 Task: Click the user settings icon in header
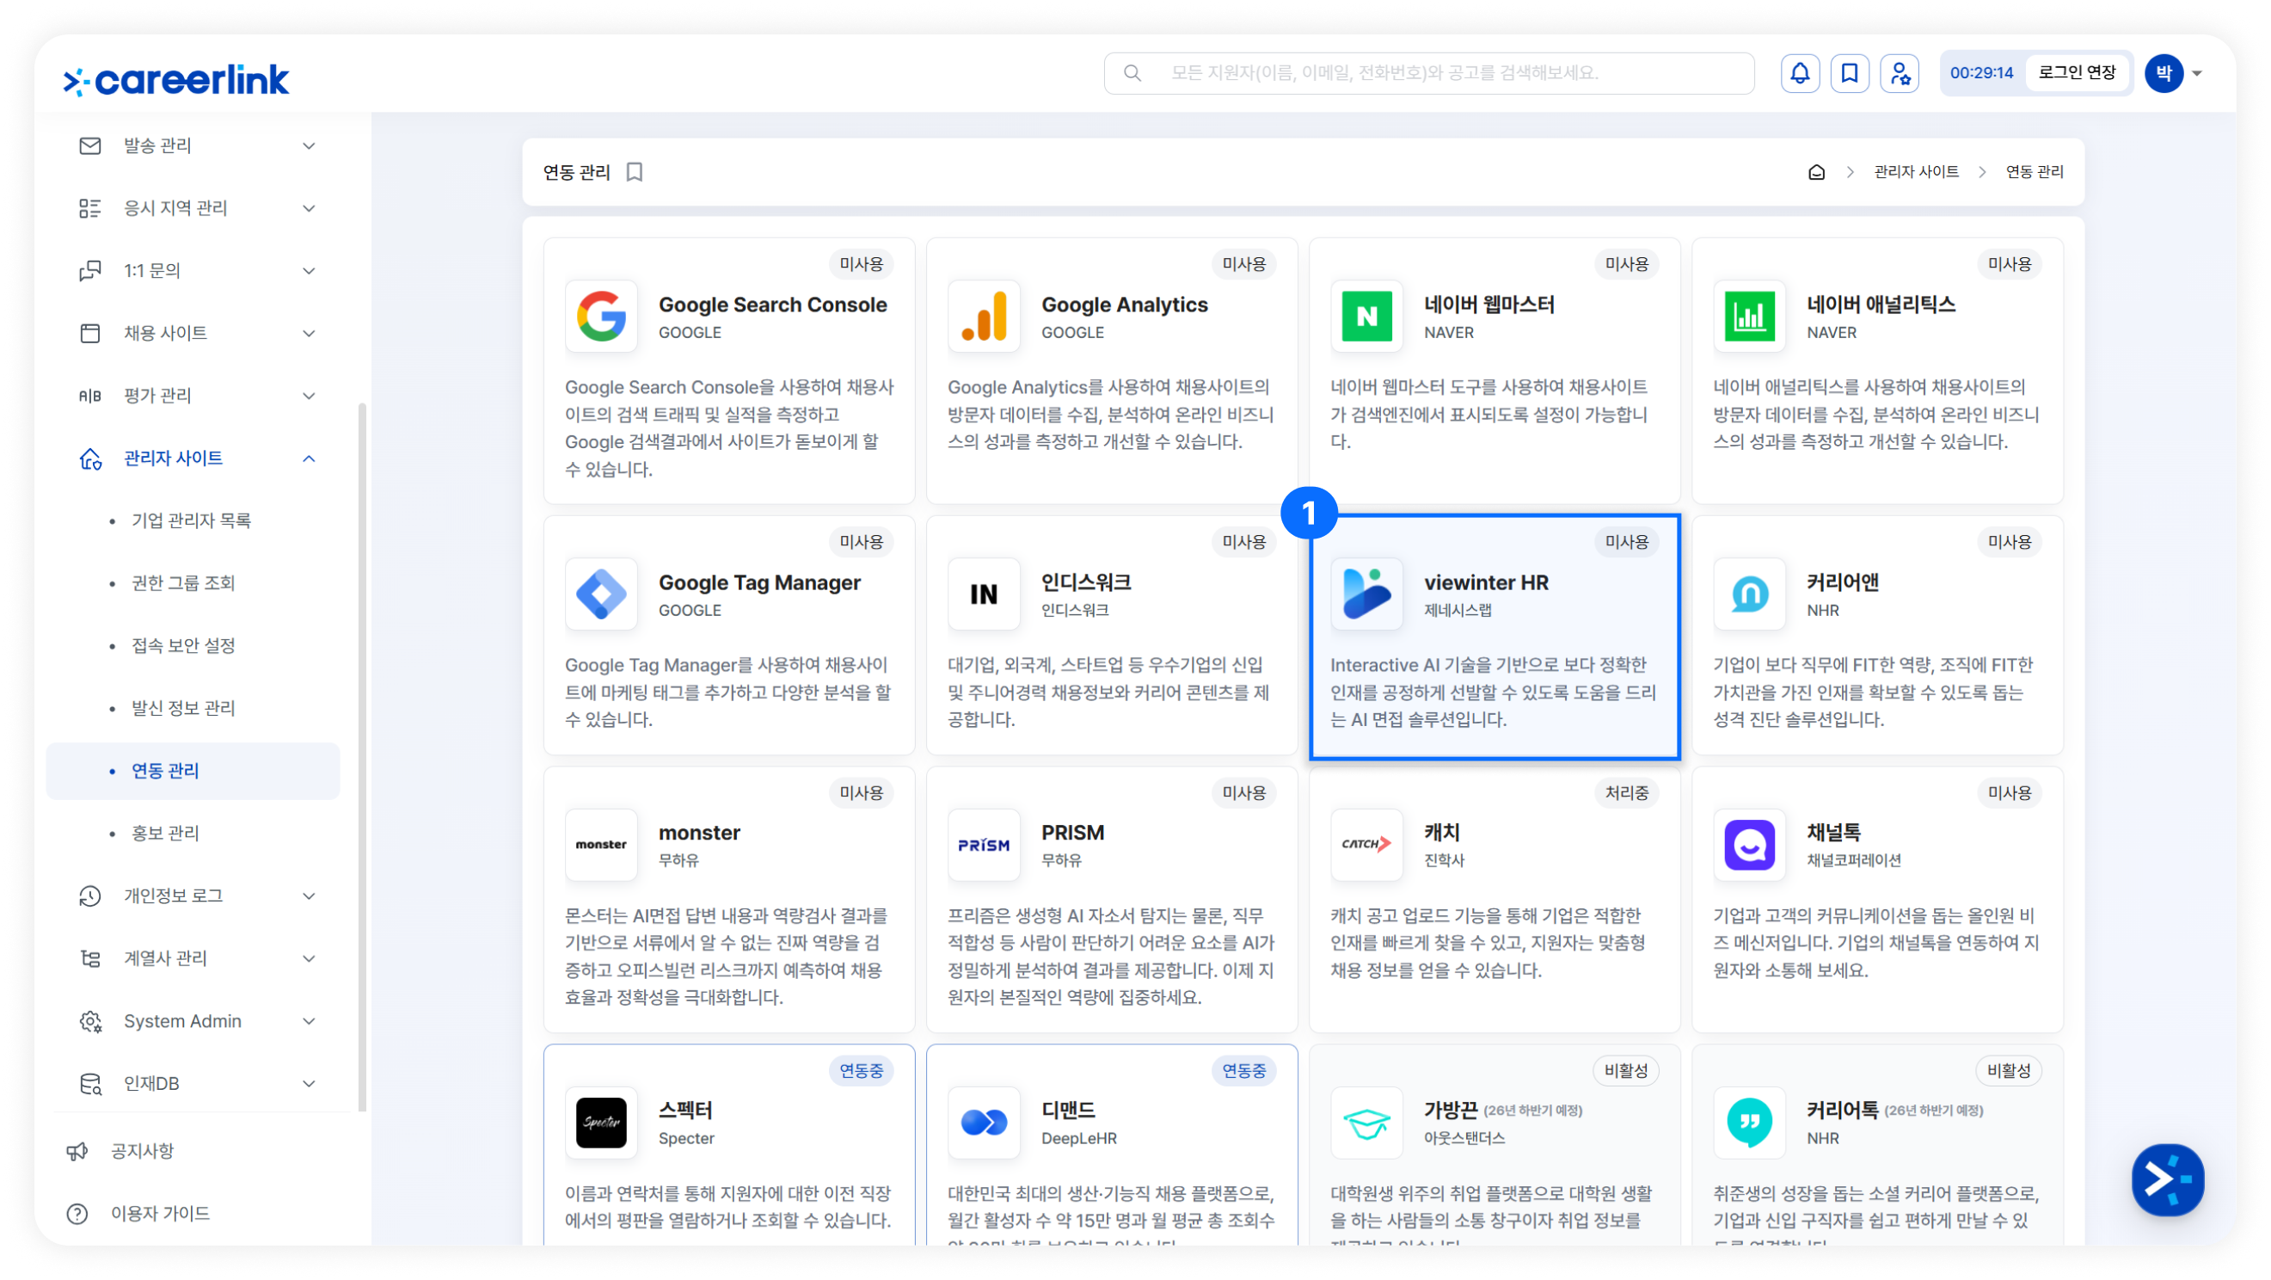pyautogui.click(x=1900, y=73)
